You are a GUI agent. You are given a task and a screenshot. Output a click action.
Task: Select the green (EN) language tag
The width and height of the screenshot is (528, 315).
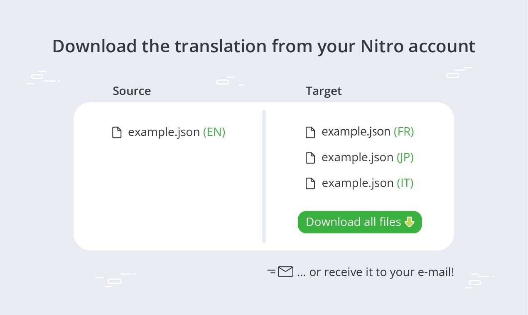pyautogui.click(x=214, y=132)
